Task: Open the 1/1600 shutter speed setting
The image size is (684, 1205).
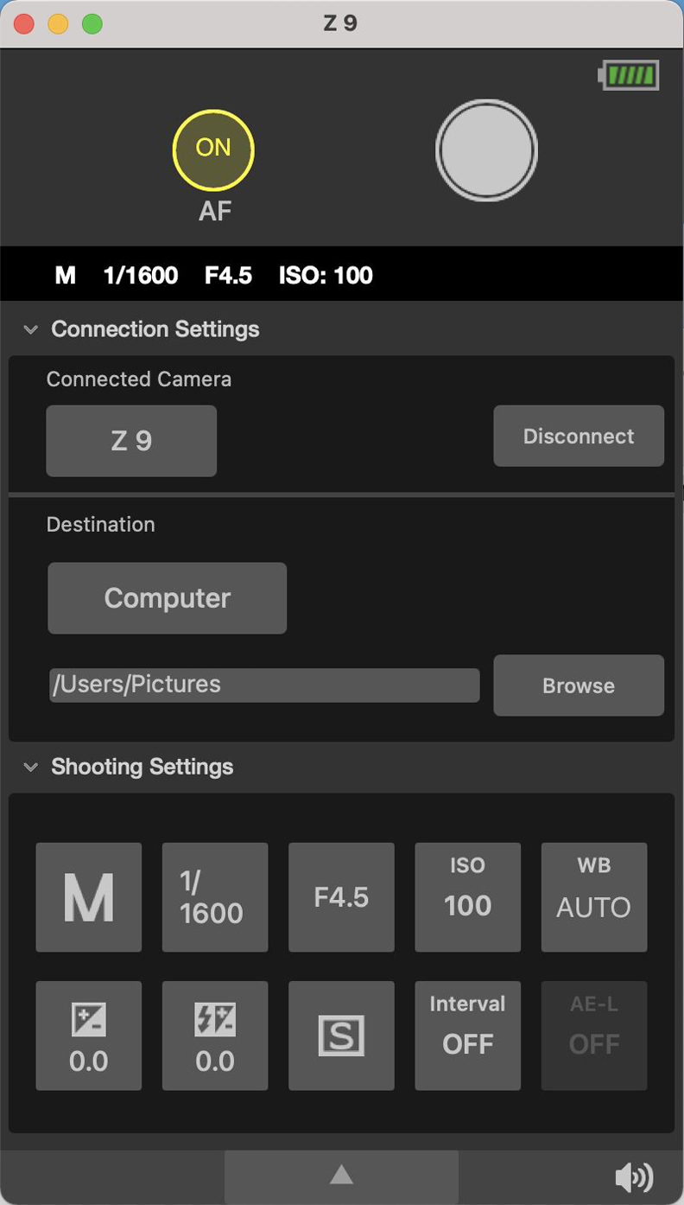Action: pyautogui.click(x=215, y=897)
